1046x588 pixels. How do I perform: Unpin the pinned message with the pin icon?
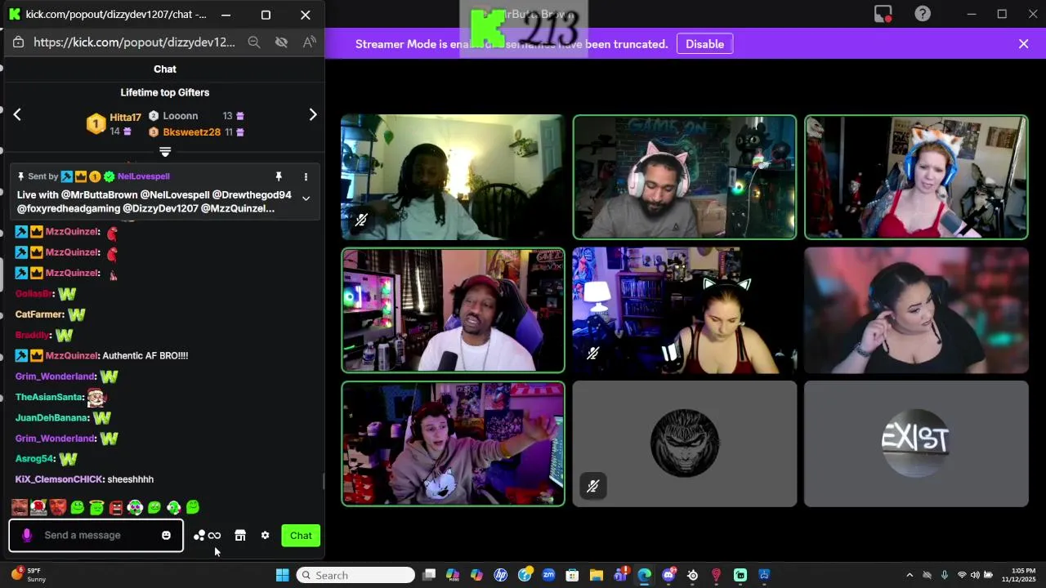(x=278, y=176)
